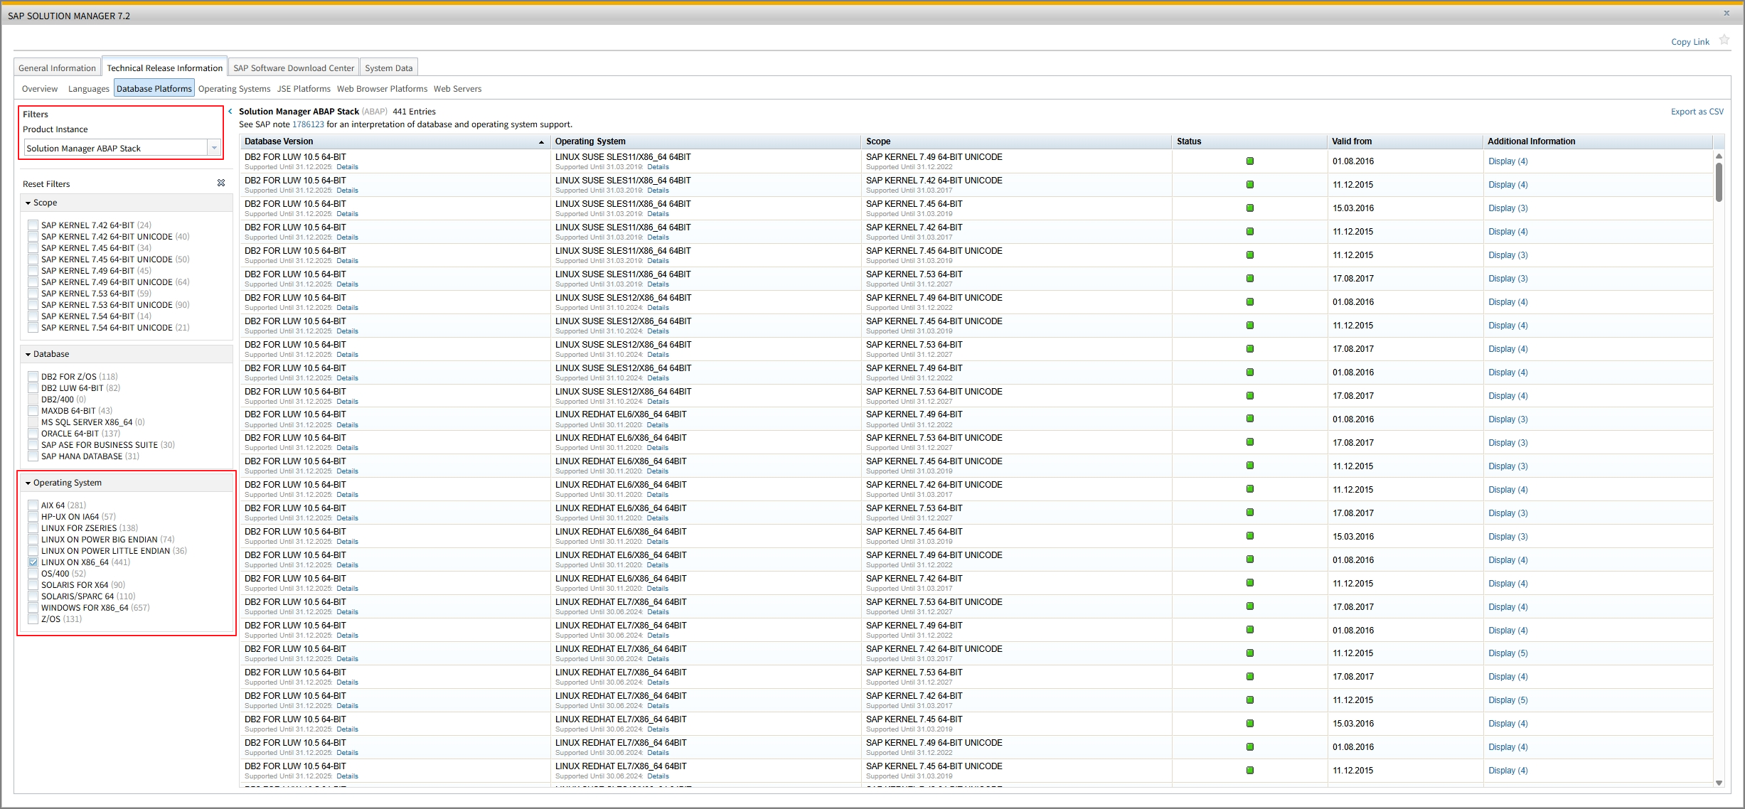Check the MAXDB 64-BIT database filter

(x=33, y=411)
